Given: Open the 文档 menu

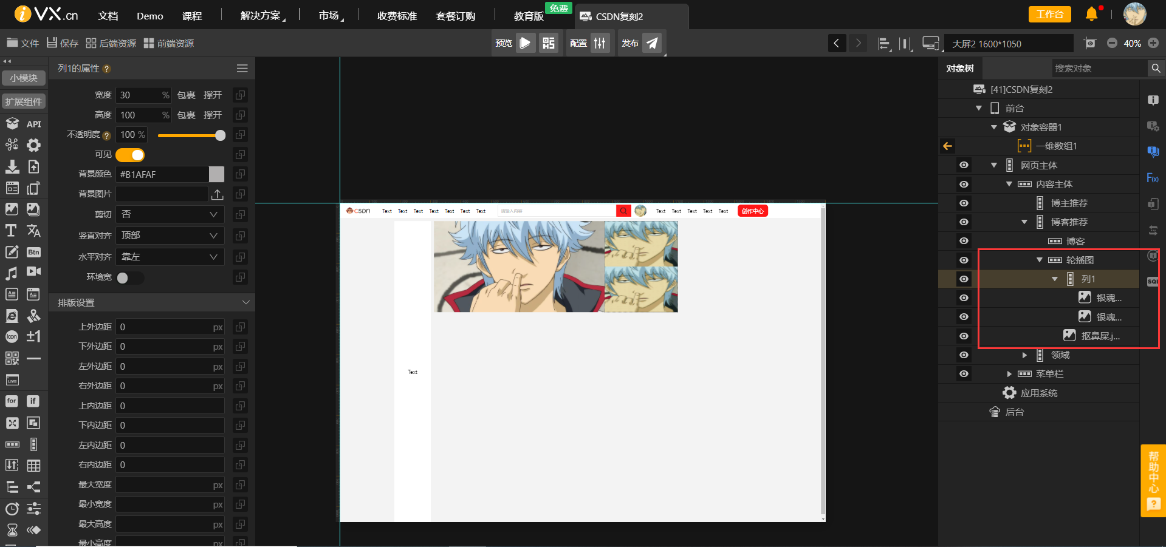Looking at the screenshot, I should pyautogui.click(x=108, y=16).
